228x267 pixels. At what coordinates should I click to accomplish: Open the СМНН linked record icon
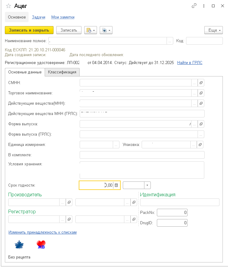click(x=201, y=83)
